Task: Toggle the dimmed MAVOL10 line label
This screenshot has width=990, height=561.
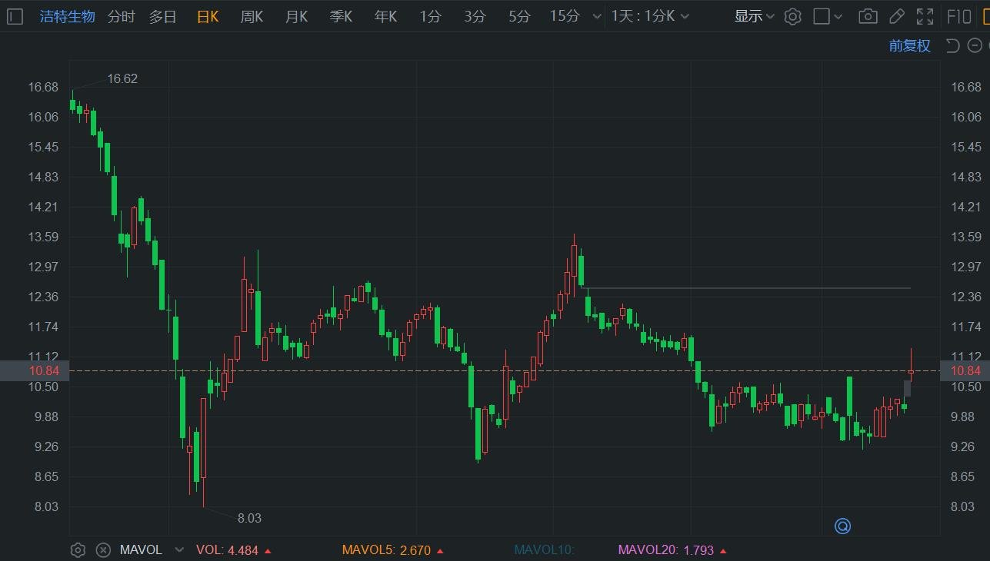Action: coord(544,550)
